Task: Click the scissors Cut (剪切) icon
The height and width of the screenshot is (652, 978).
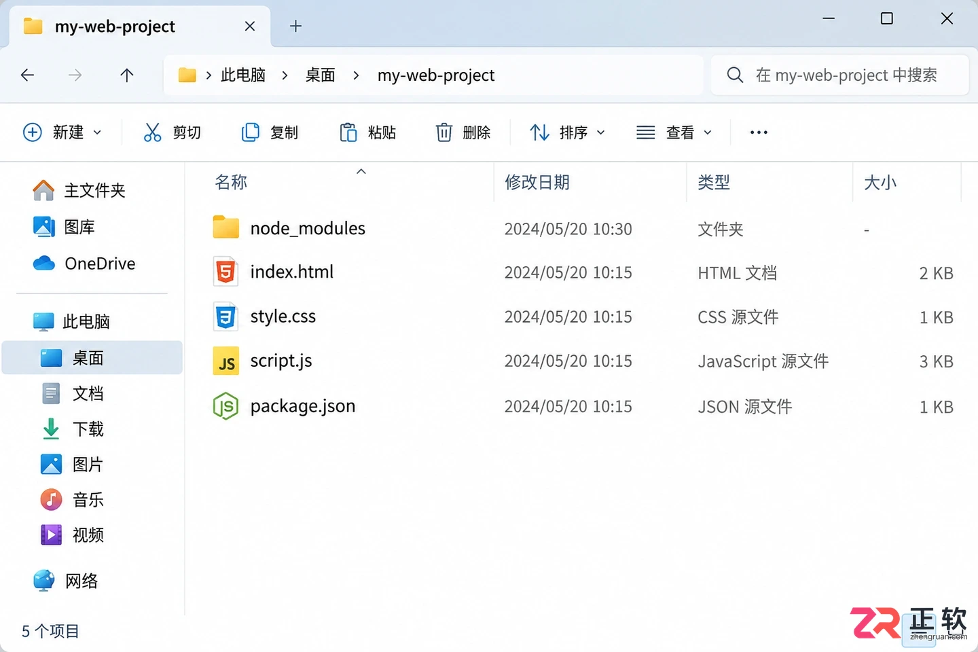Action: pyautogui.click(x=152, y=132)
